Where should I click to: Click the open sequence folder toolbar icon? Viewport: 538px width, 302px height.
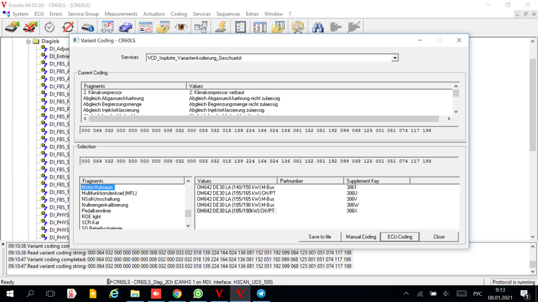[x=278, y=27]
